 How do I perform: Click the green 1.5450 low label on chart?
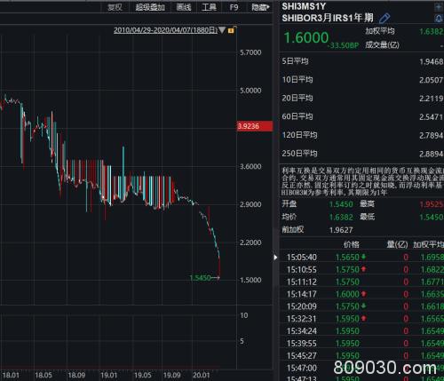[x=201, y=278]
